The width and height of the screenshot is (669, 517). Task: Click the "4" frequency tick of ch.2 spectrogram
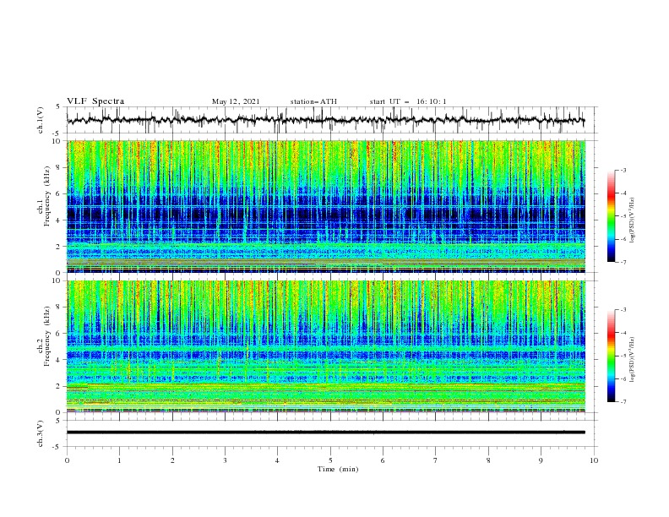(60, 360)
